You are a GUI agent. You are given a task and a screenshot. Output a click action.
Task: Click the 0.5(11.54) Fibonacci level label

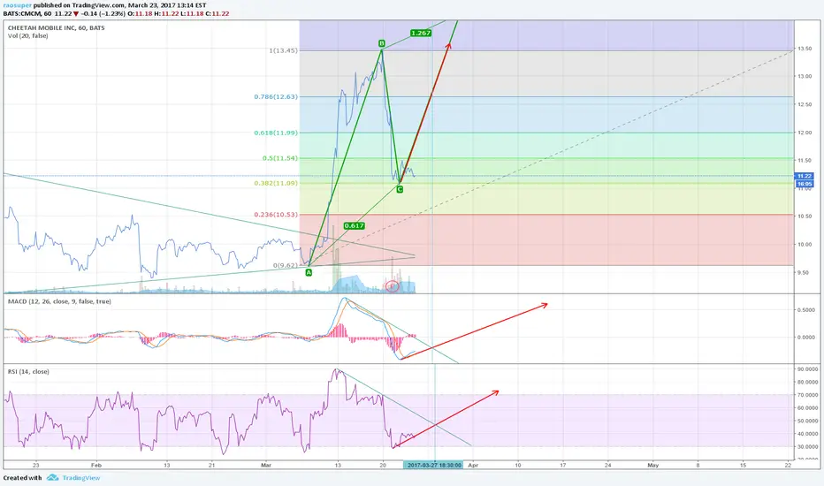pos(280,157)
